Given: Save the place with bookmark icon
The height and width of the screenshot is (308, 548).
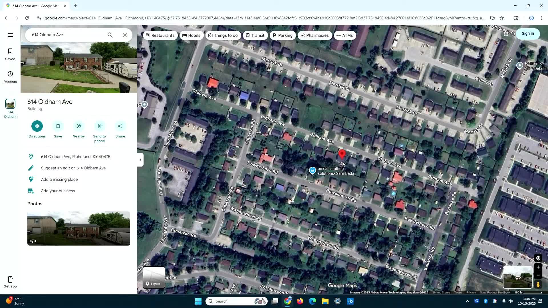Looking at the screenshot, I should click(58, 126).
